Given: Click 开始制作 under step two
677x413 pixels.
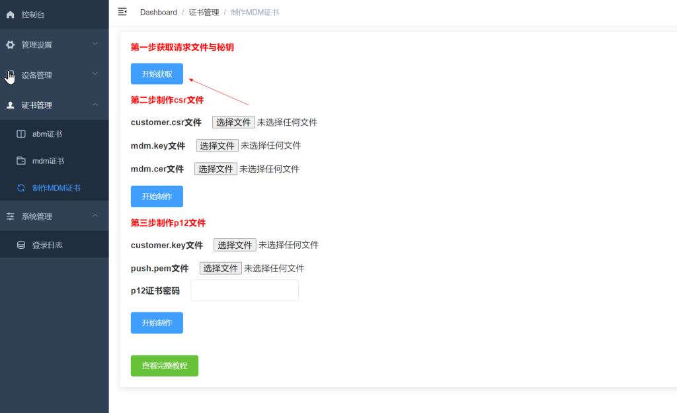Looking at the screenshot, I should [x=157, y=196].
